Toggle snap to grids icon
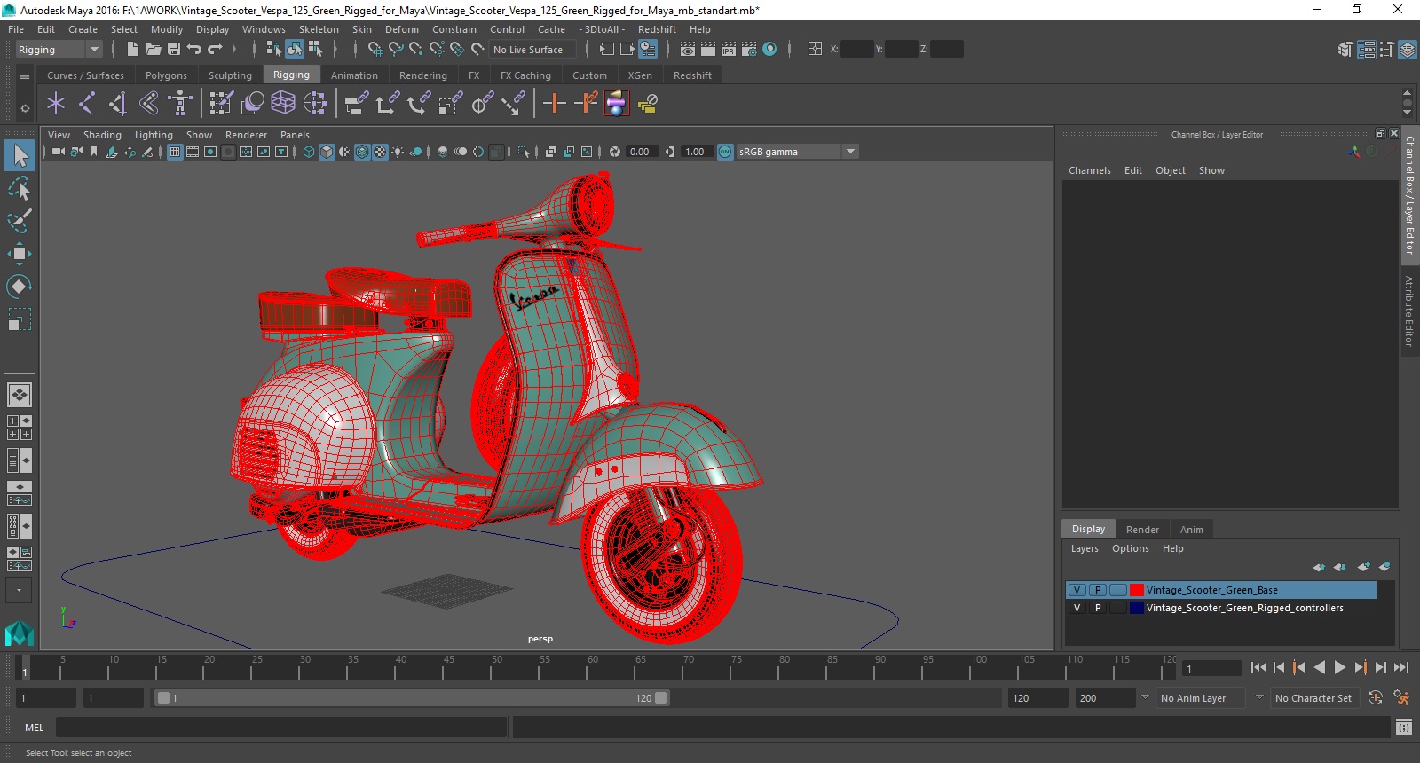The width and height of the screenshot is (1420, 763). tap(375, 49)
